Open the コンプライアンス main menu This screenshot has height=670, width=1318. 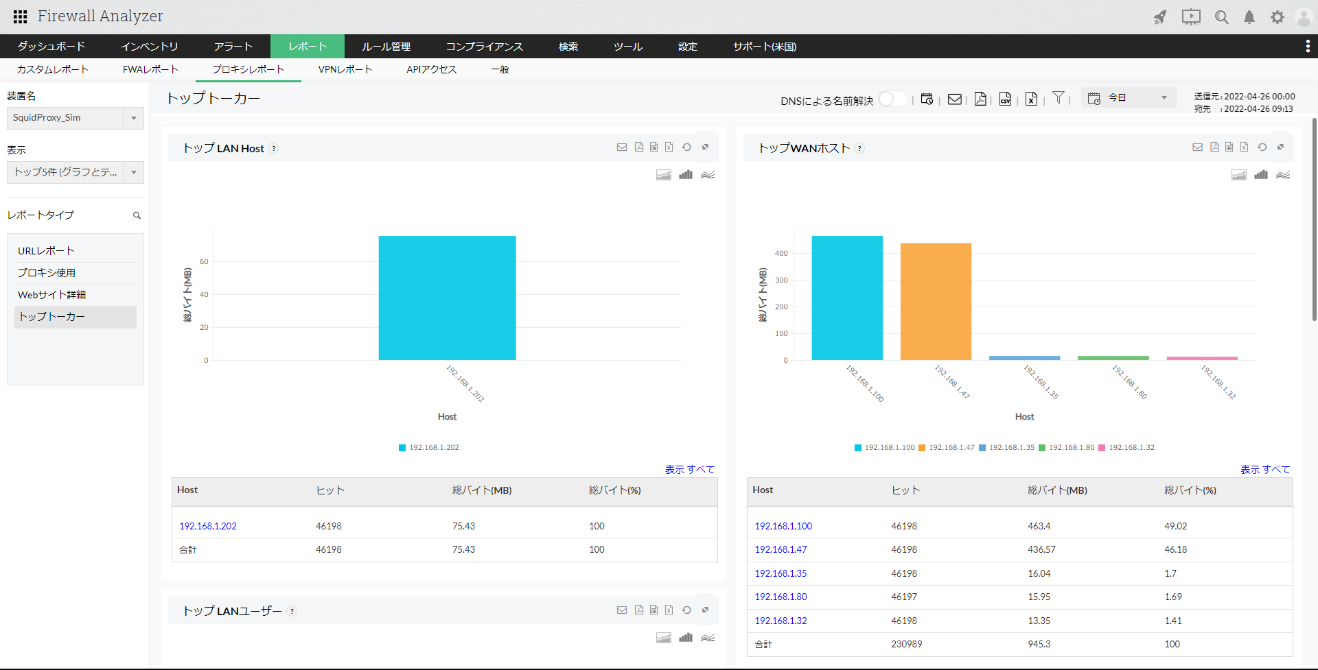(485, 47)
